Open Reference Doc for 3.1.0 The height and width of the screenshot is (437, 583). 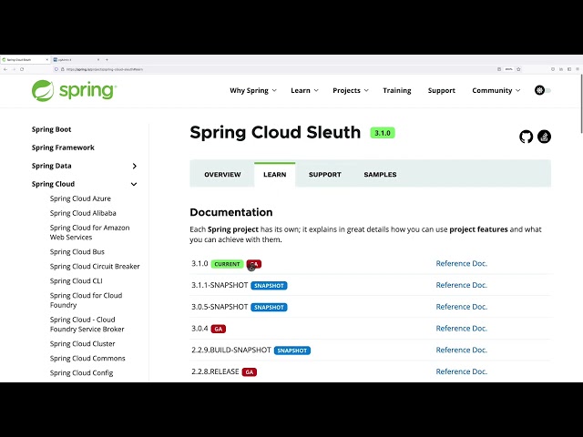tap(462, 263)
